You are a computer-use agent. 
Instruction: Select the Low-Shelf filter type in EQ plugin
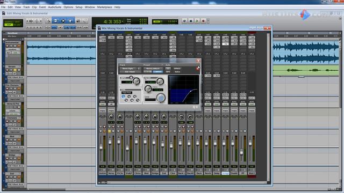[126, 100]
